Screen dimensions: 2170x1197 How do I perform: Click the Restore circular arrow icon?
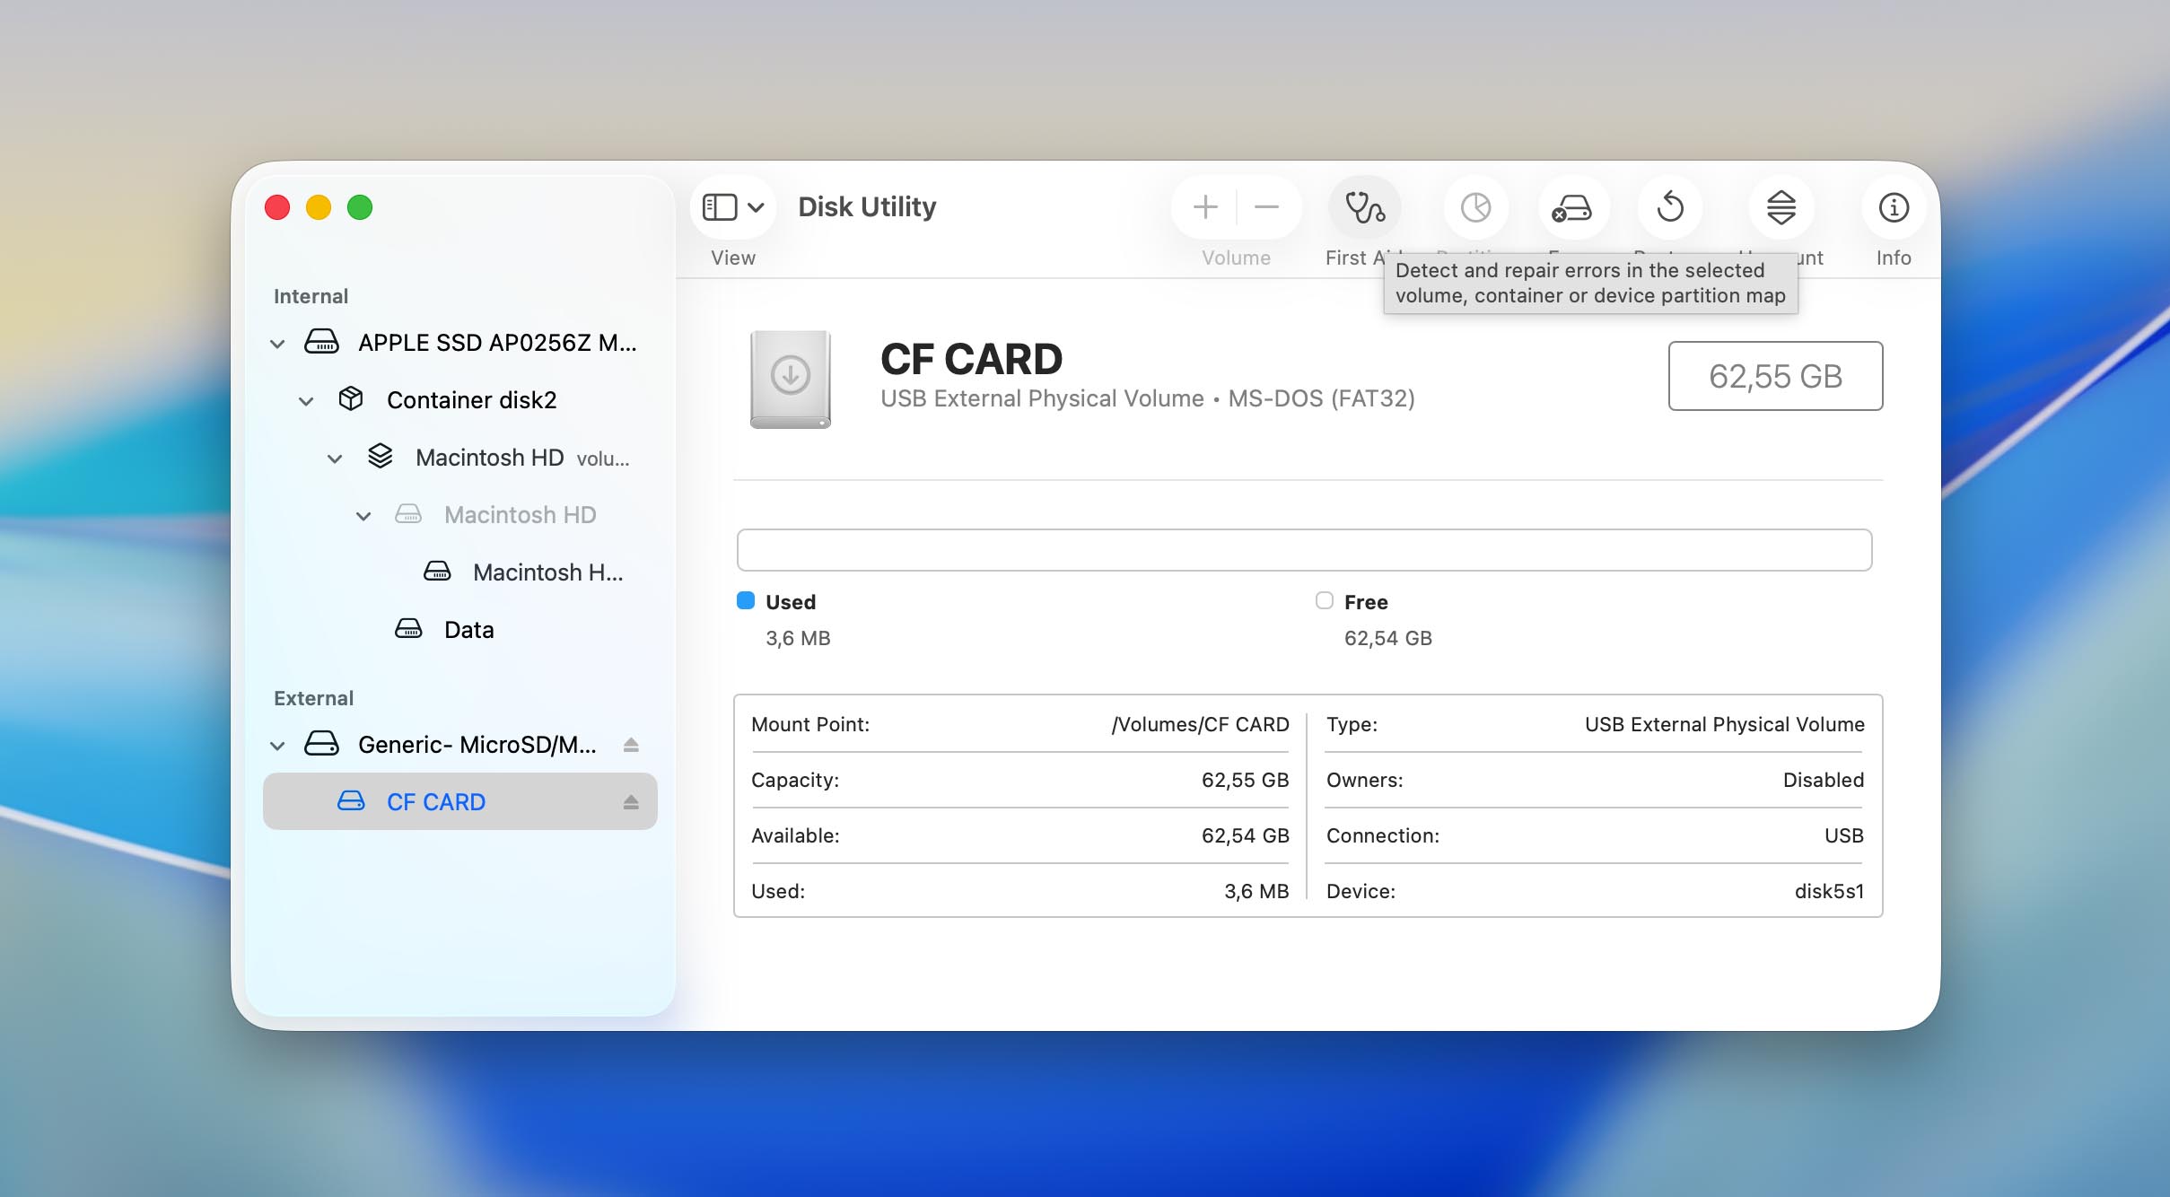pyautogui.click(x=1669, y=208)
